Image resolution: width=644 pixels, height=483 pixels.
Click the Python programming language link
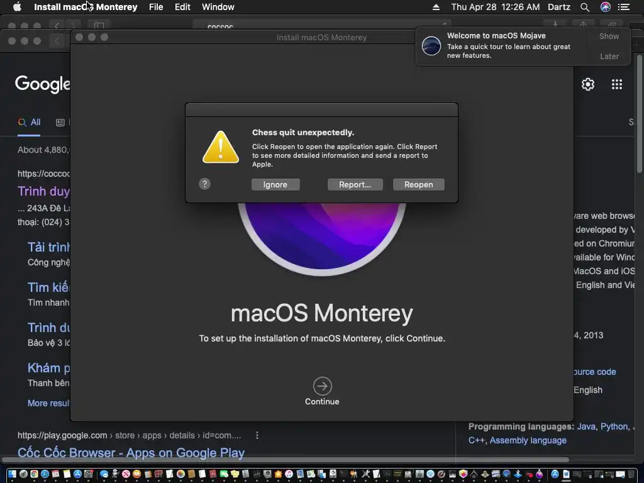tap(614, 426)
